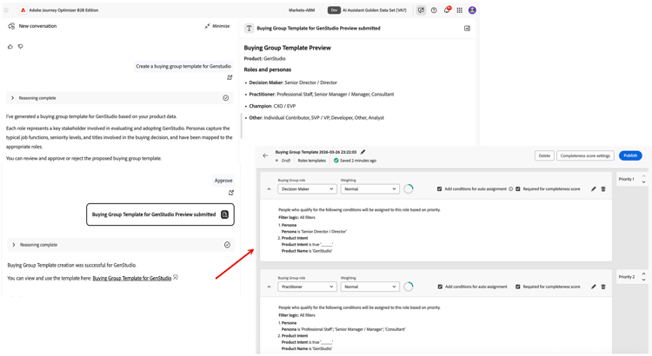This screenshot has width=652, height=356.
Task: Edit the Practitioner role pencil icon
Action: tap(594, 287)
